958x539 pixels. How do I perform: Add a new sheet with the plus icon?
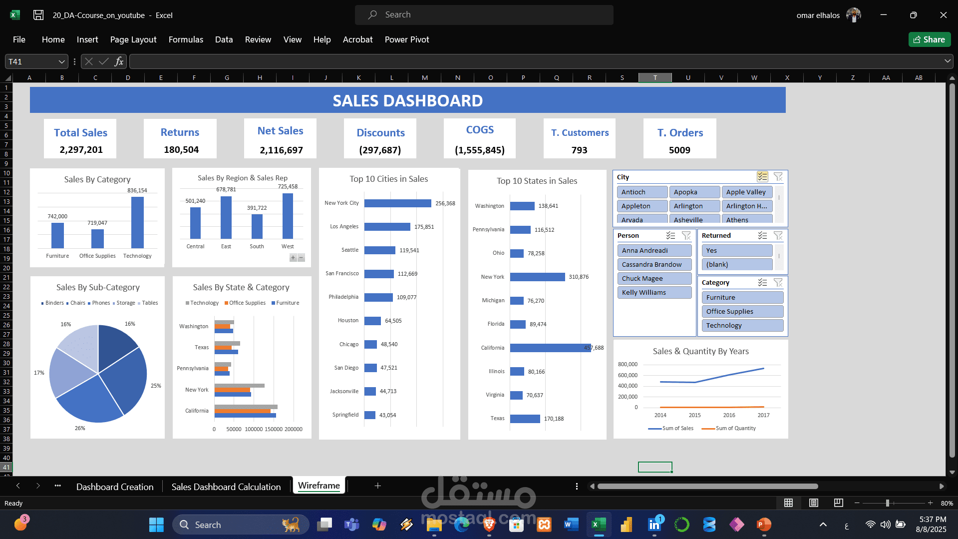click(378, 486)
